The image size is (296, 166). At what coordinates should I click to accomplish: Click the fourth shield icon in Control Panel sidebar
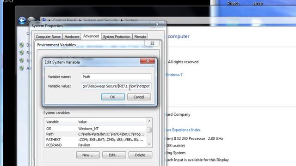point(22,68)
